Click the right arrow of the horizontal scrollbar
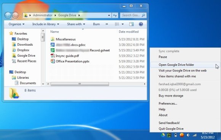This screenshot has height=140, width=221. click(x=144, y=84)
